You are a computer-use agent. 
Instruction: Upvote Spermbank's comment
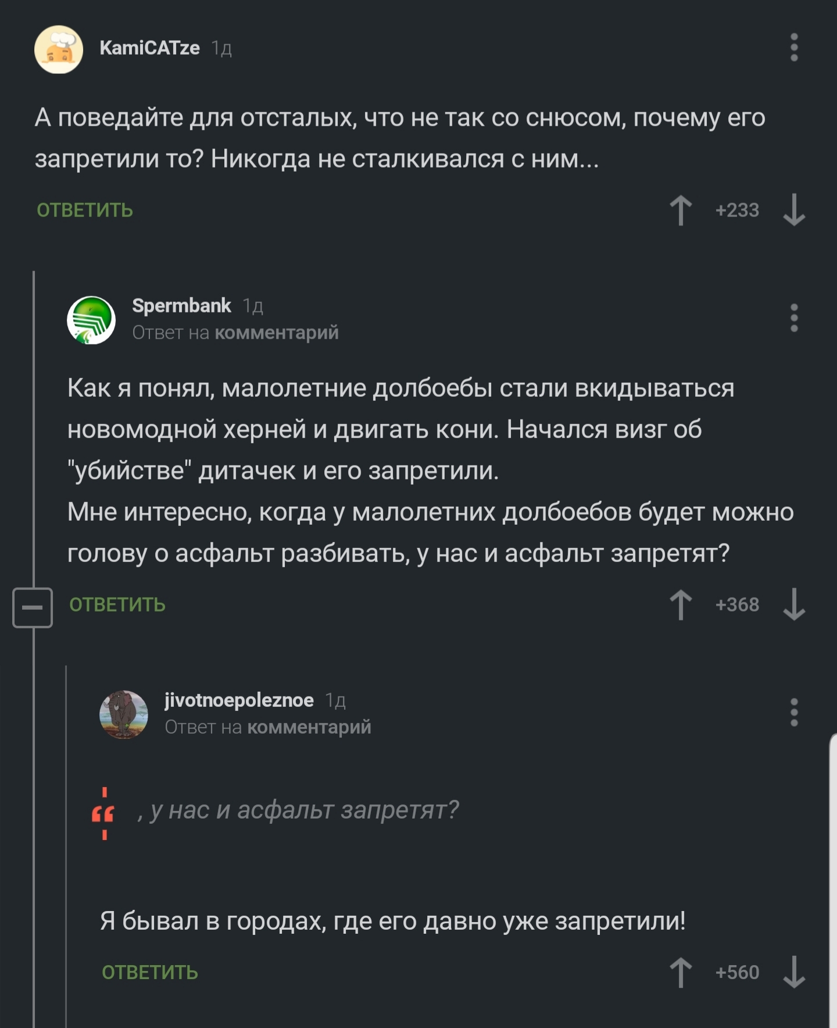[x=681, y=605]
